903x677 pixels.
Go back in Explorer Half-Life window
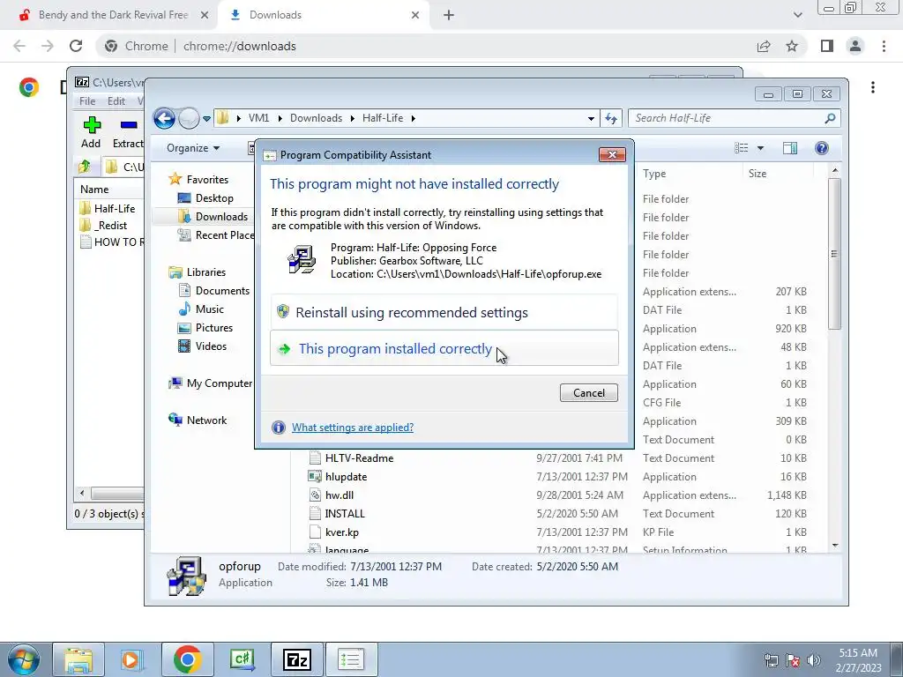(164, 119)
